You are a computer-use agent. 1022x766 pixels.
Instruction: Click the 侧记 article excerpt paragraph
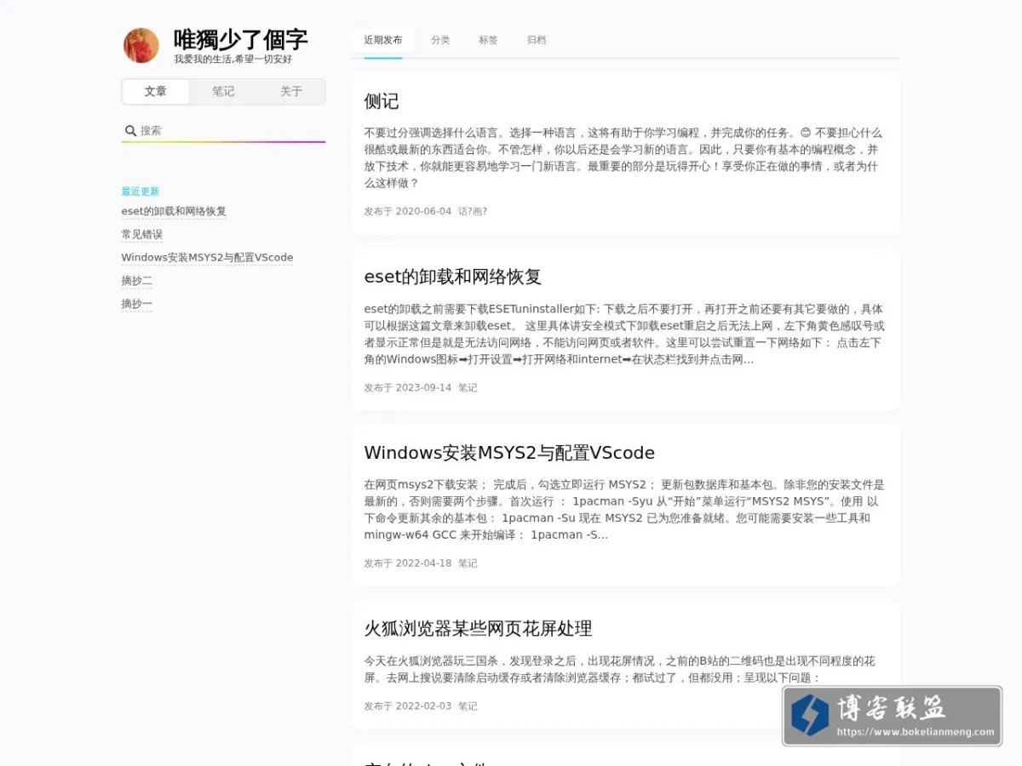click(x=624, y=157)
